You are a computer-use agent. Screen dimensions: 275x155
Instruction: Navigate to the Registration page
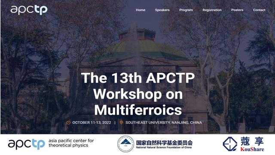[x=212, y=10]
